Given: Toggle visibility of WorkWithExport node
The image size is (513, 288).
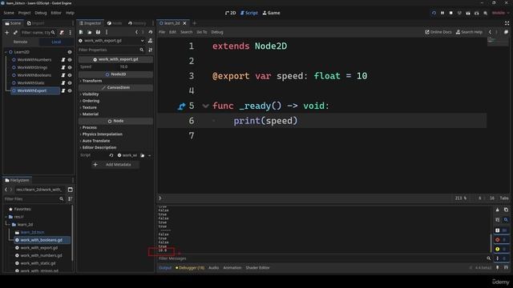Looking at the screenshot, I should (70, 90).
